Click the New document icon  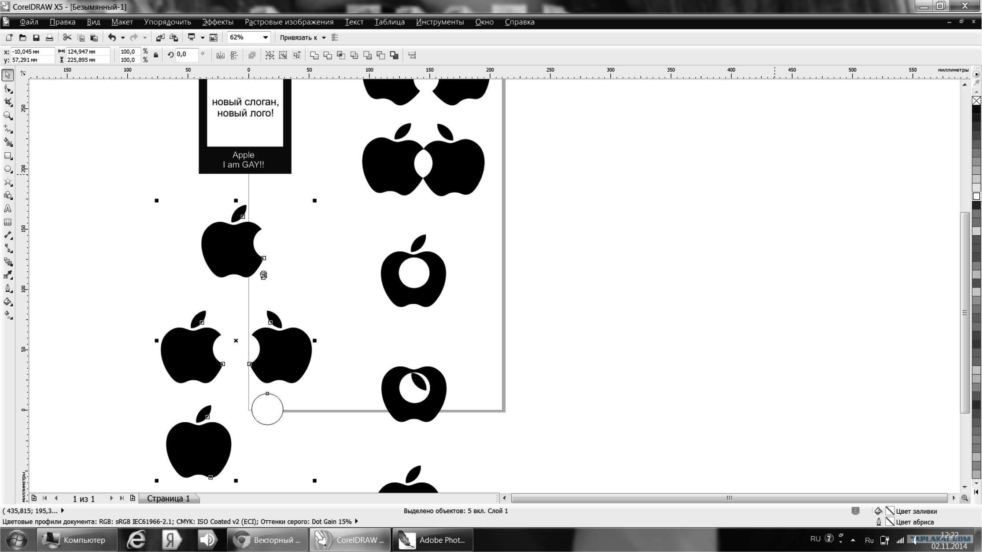click(x=9, y=37)
